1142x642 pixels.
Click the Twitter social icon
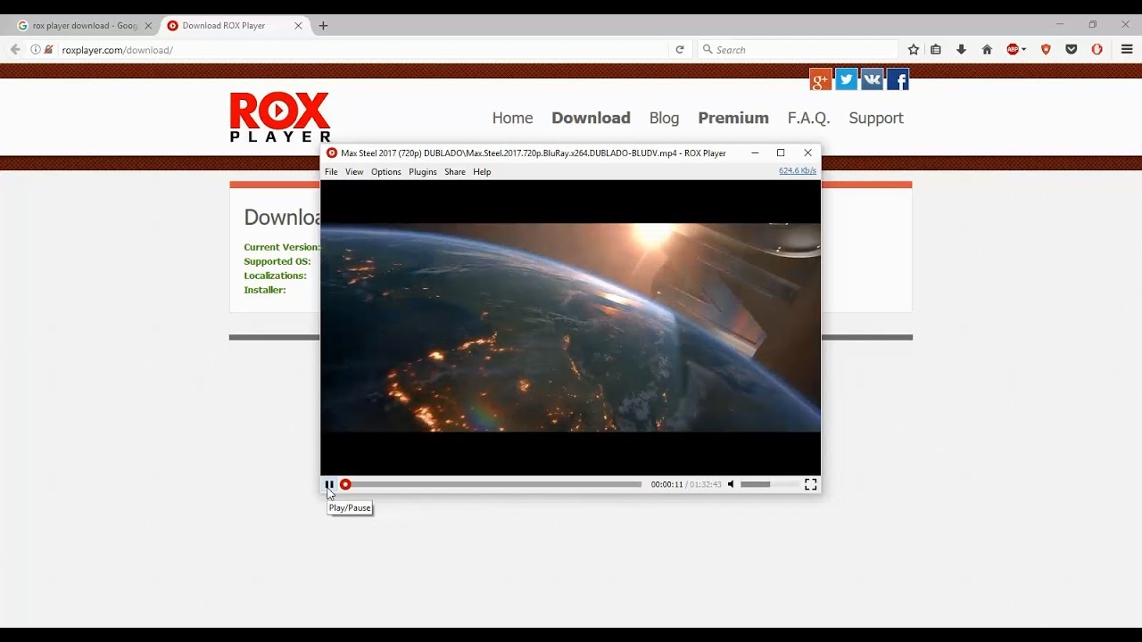point(847,80)
